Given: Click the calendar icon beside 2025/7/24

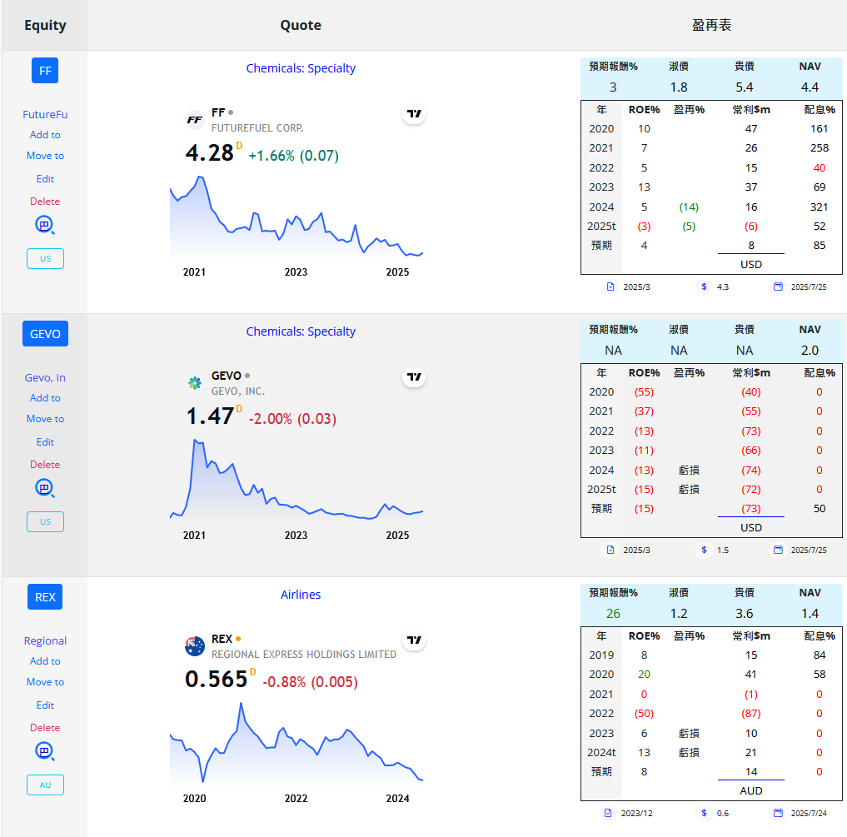Looking at the screenshot, I should [778, 813].
